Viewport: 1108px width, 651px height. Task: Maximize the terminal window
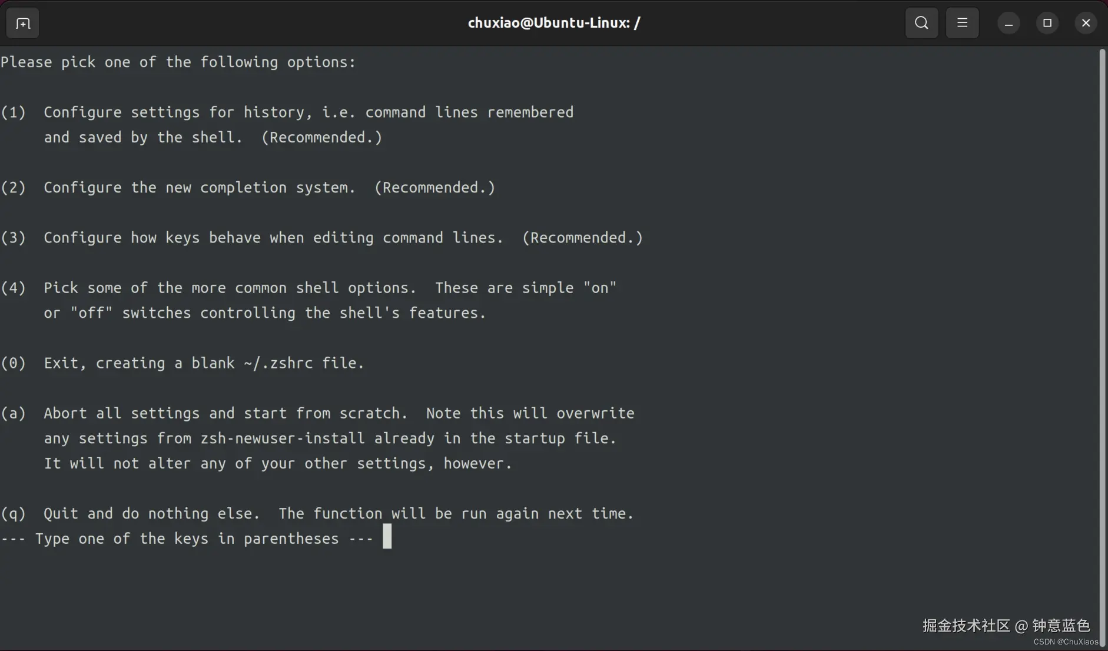pos(1047,23)
